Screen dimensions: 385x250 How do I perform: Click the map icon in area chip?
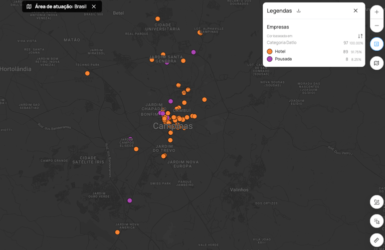coord(29,7)
